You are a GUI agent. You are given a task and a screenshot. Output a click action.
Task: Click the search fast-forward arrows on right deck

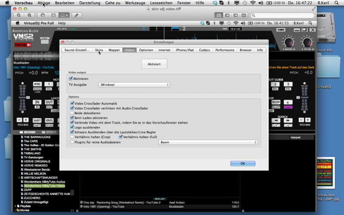[x=288, y=120]
